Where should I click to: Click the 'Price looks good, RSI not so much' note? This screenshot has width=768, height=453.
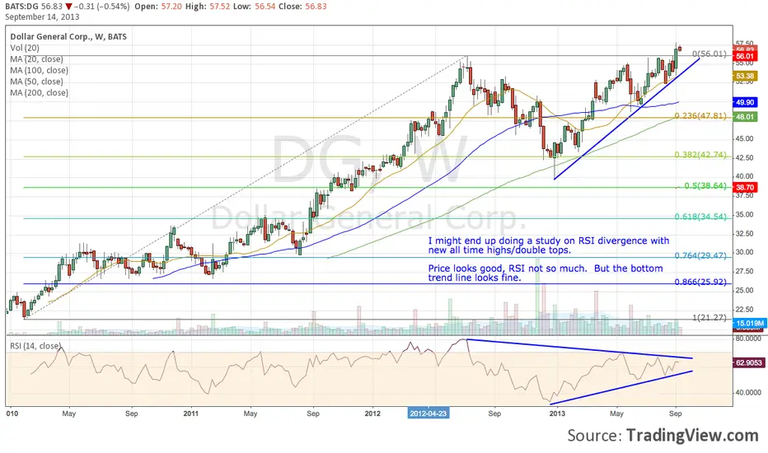pyautogui.click(x=546, y=273)
